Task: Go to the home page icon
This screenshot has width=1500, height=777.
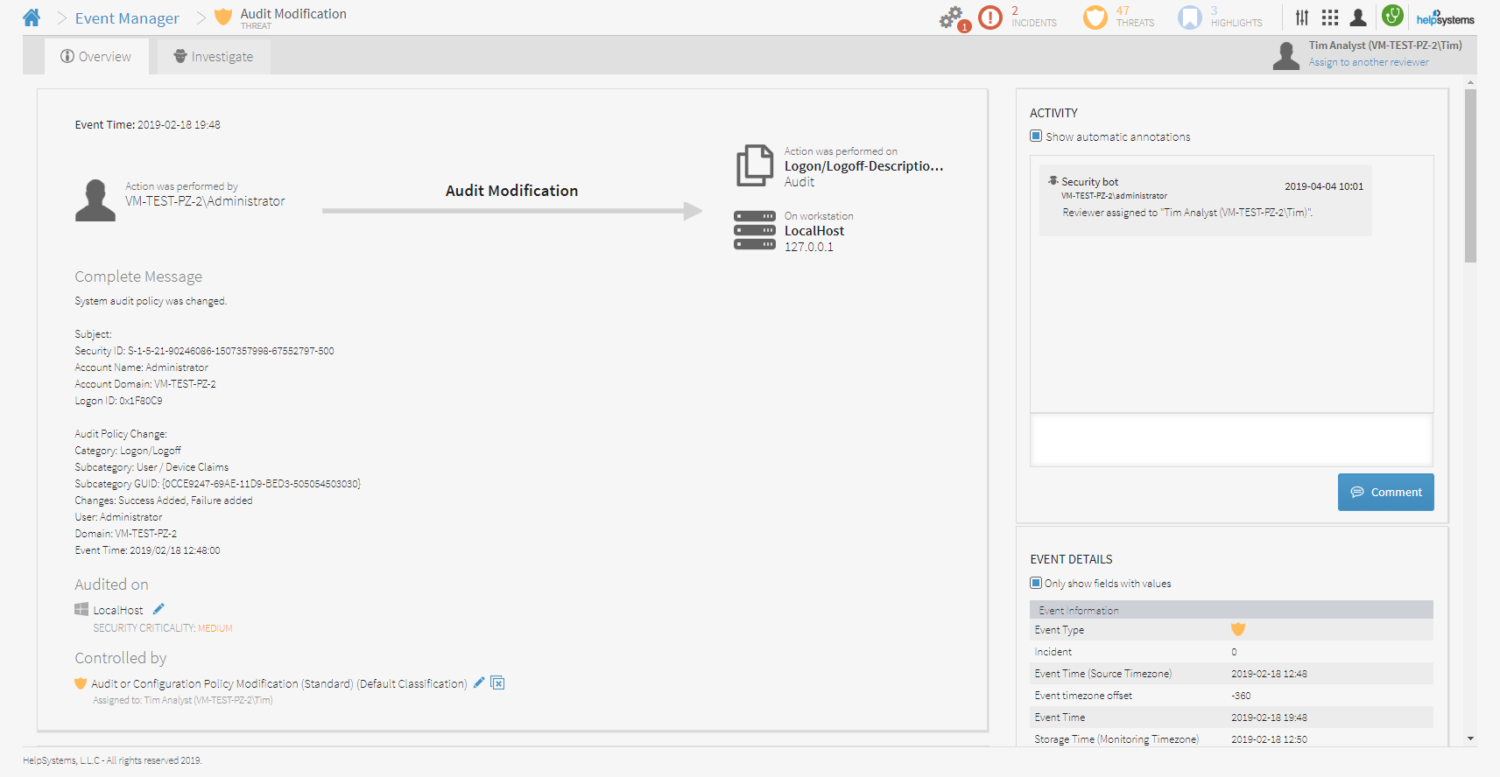Action: [x=32, y=17]
